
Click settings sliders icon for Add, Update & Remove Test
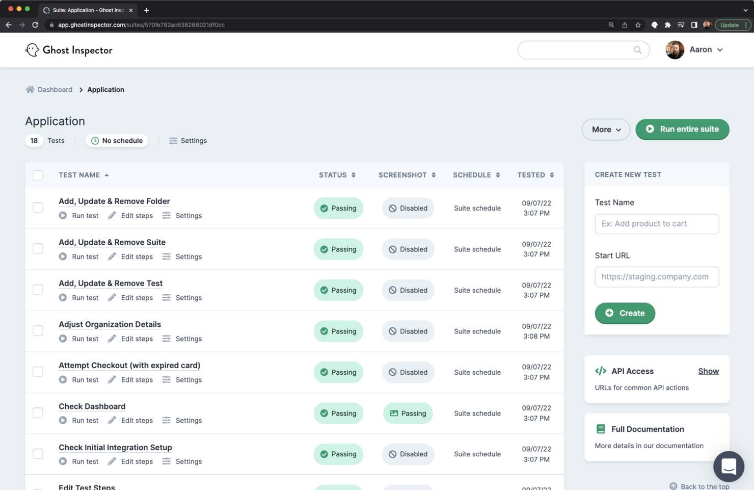167,298
